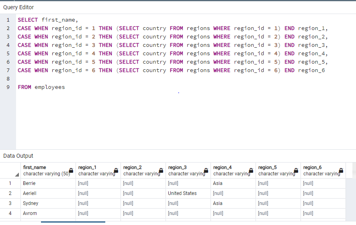Image resolution: width=356 pixels, height=225 pixels.
Task: Place cursor on region_1 alias in line 2
Action: pyautogui.click(x=311, y=28)
